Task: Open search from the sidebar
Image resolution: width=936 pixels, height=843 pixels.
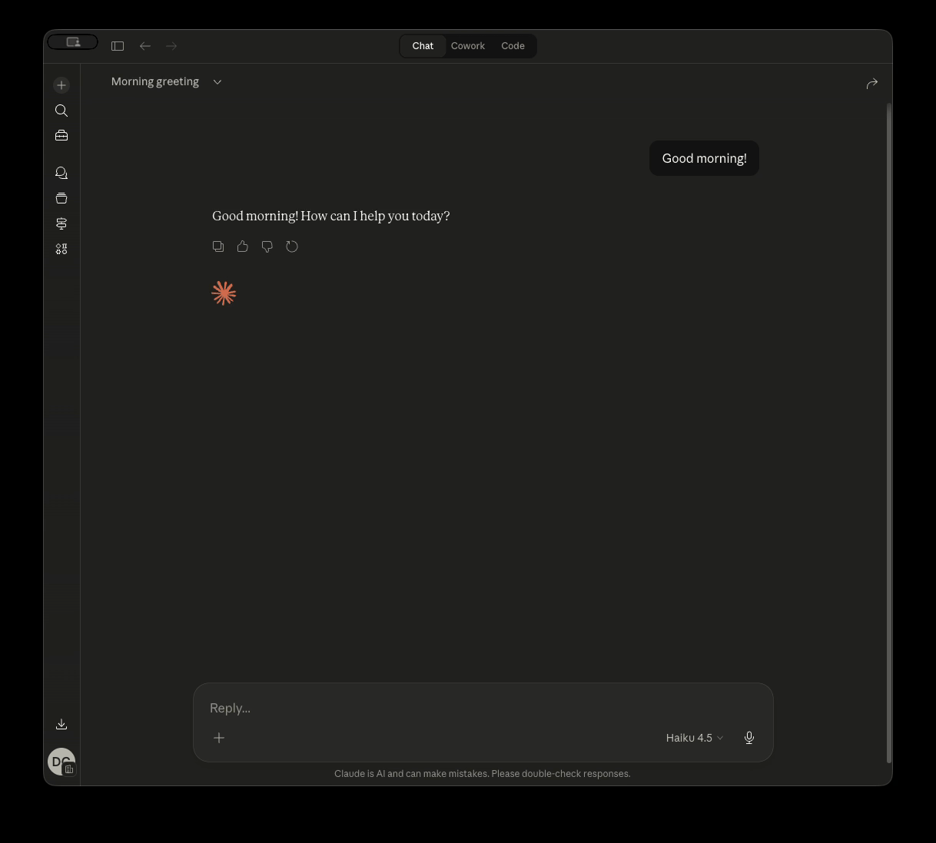Action: pos(61,111)
